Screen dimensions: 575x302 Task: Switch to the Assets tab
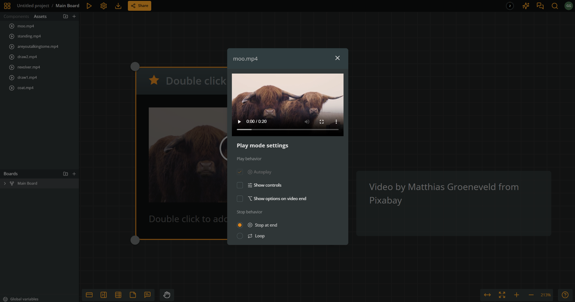coord(40,16)
